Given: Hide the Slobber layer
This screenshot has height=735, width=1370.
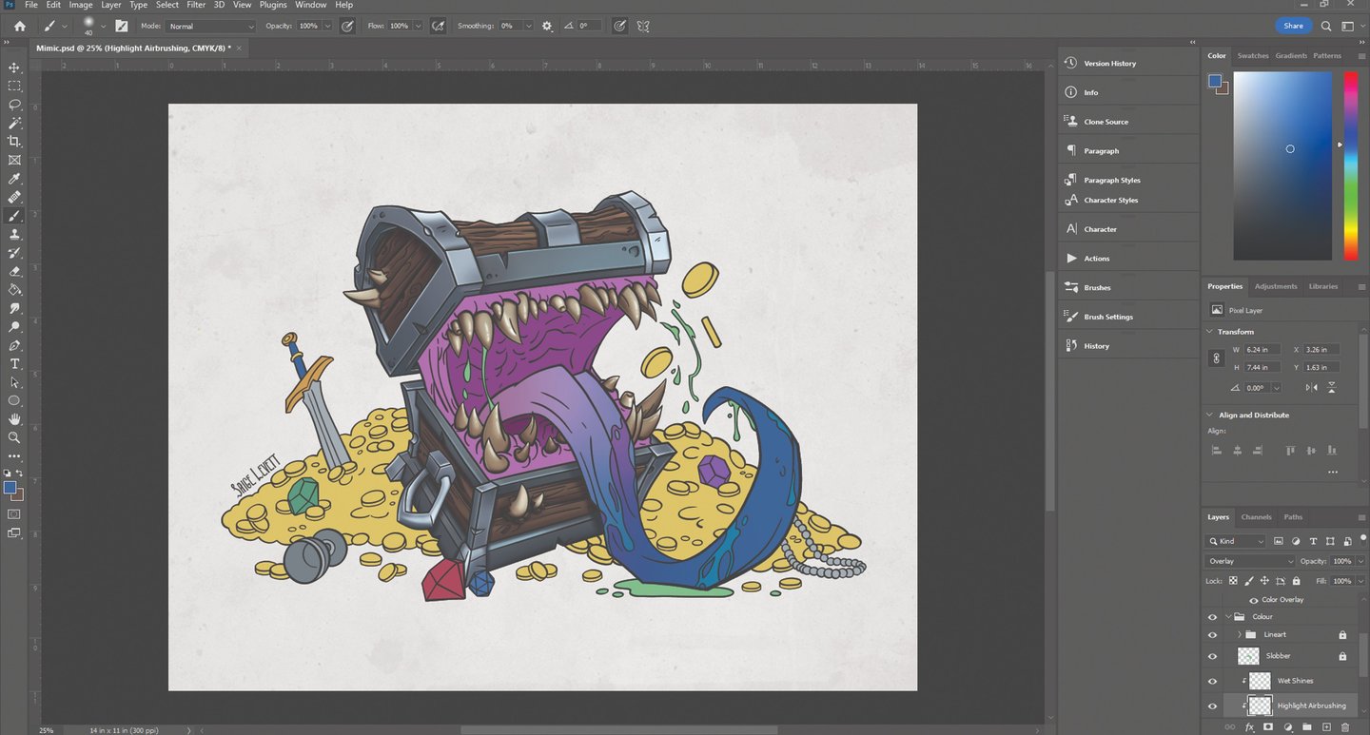Looking at the screenshot, I should click(x=1212, y=656).
